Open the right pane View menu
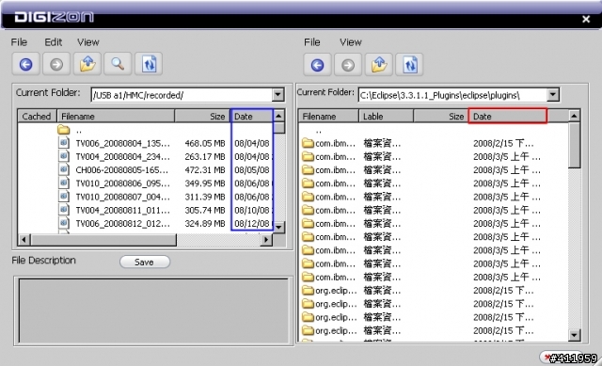Image resolution: width=602 pixels, height=366 pixels. pyautogui.click(x=351, y=41)
